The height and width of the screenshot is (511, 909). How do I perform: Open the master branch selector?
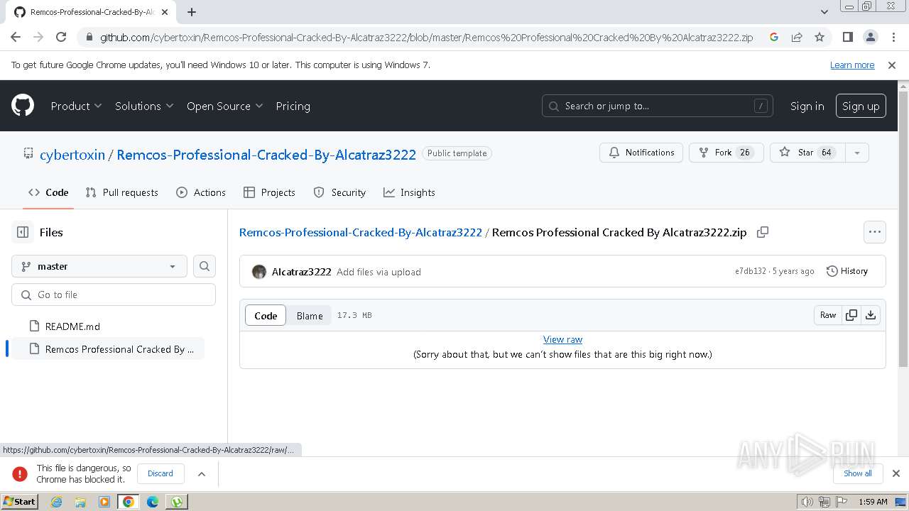[99, 266]
